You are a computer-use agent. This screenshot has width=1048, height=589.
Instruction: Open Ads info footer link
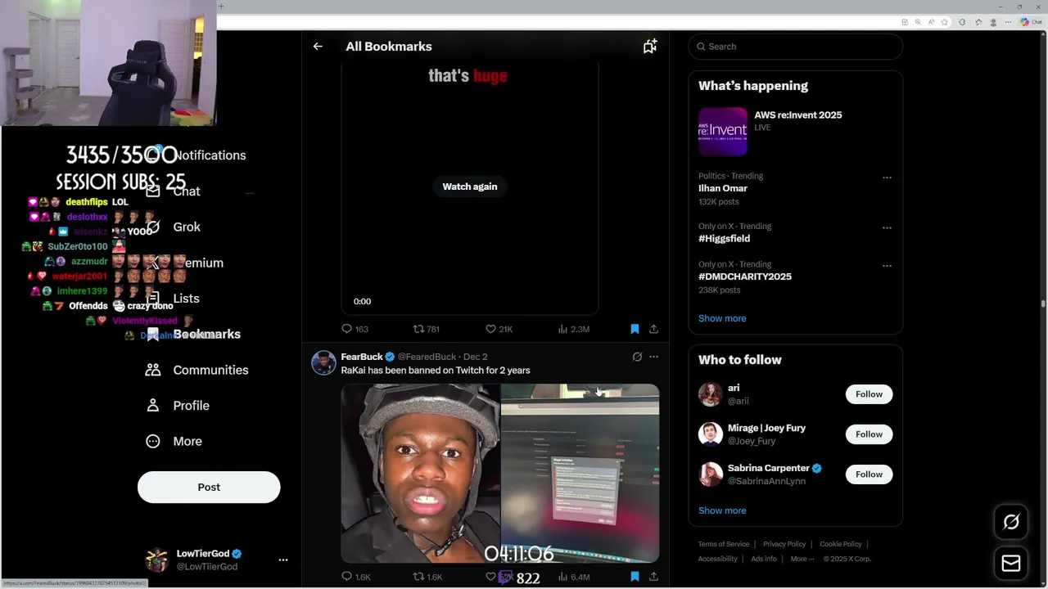click(x=764, y=559)
